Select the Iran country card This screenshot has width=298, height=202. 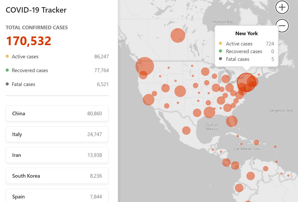tap(57, 155)
